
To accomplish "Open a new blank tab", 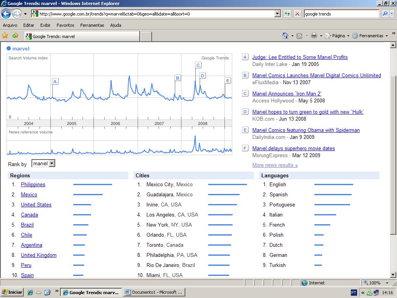I will click(x=146, y=36).
